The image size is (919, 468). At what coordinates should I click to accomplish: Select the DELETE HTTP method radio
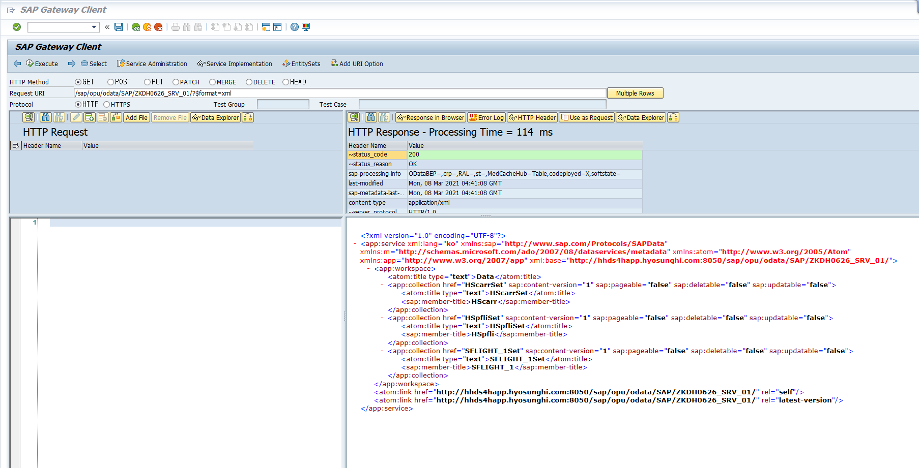[x=249, y=82]
